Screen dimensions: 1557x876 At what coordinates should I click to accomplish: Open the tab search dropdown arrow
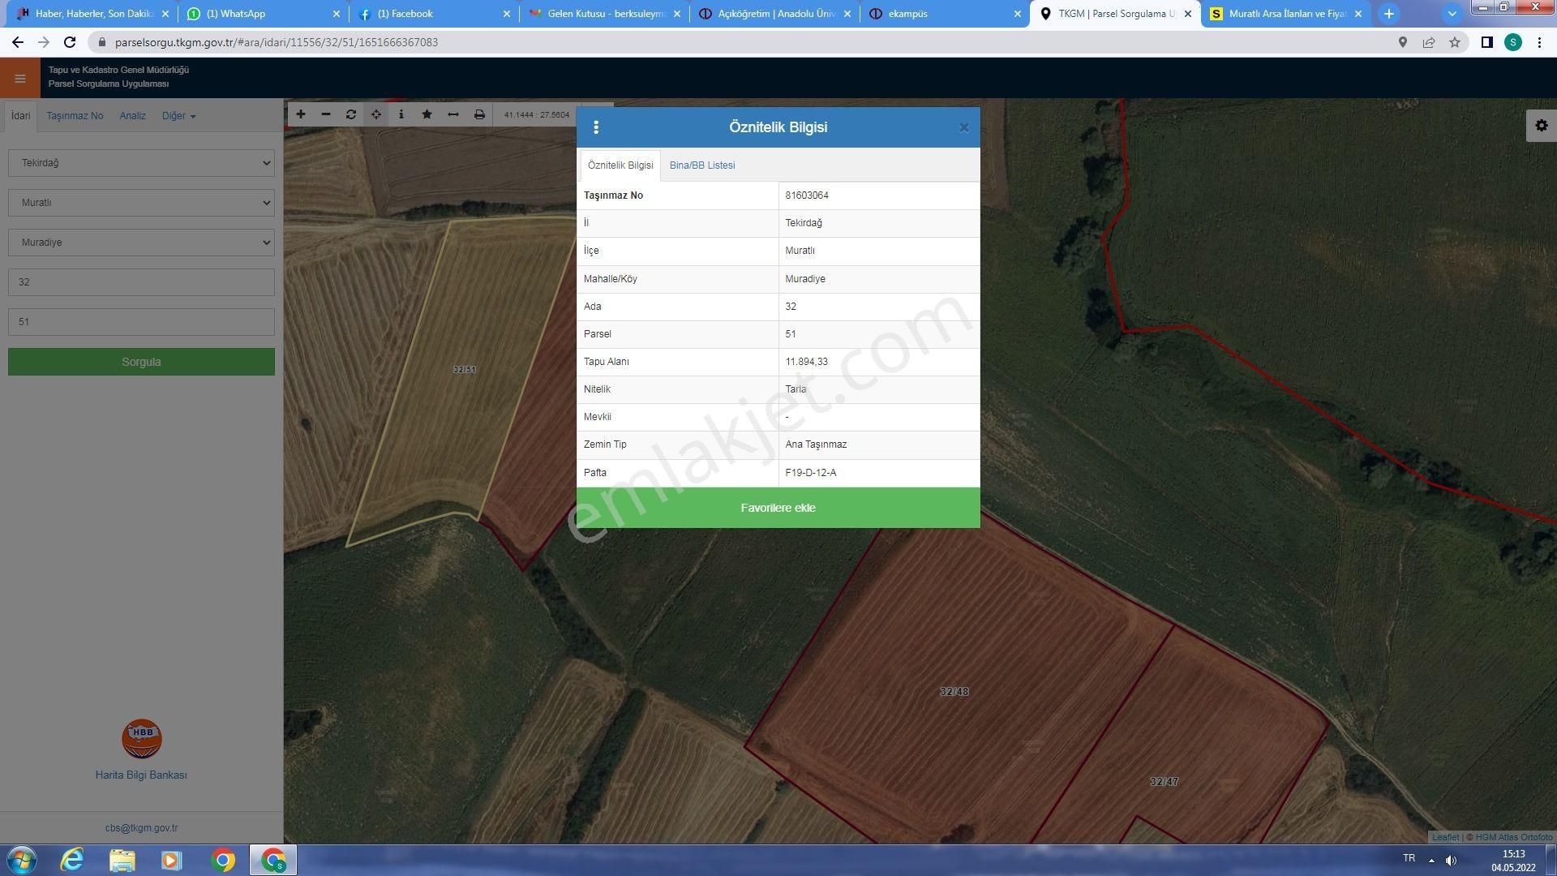pos(1452,14)
